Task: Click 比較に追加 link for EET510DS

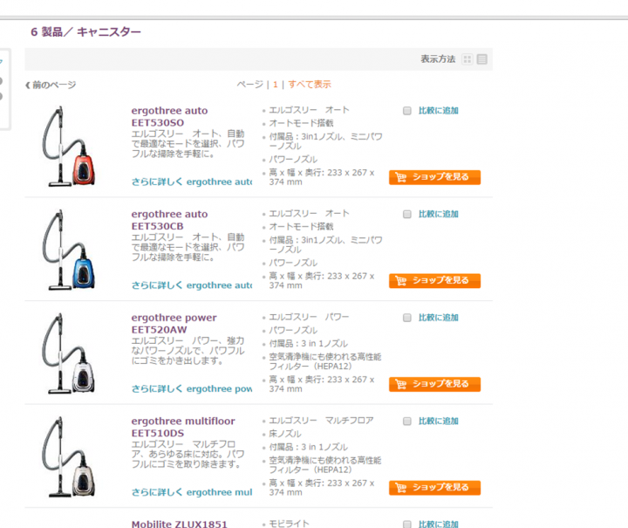Action: [438, 421]
